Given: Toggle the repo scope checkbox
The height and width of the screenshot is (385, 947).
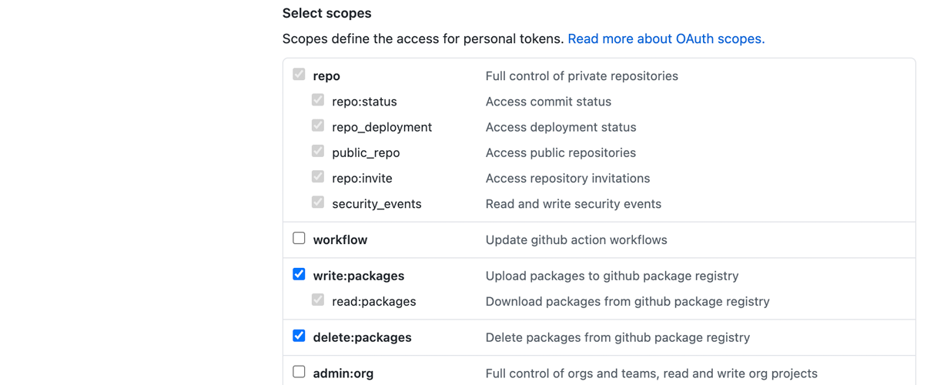Looking at the screenshot, I should (x=299, y=75).
